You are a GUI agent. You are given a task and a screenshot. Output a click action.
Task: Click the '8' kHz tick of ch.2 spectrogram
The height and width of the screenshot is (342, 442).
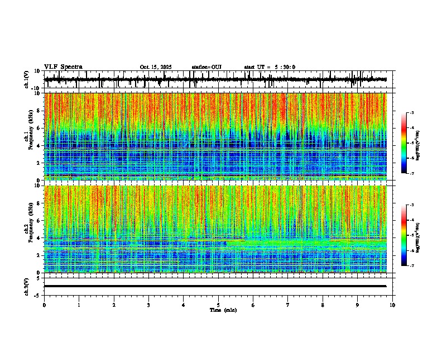click(39, 203)
